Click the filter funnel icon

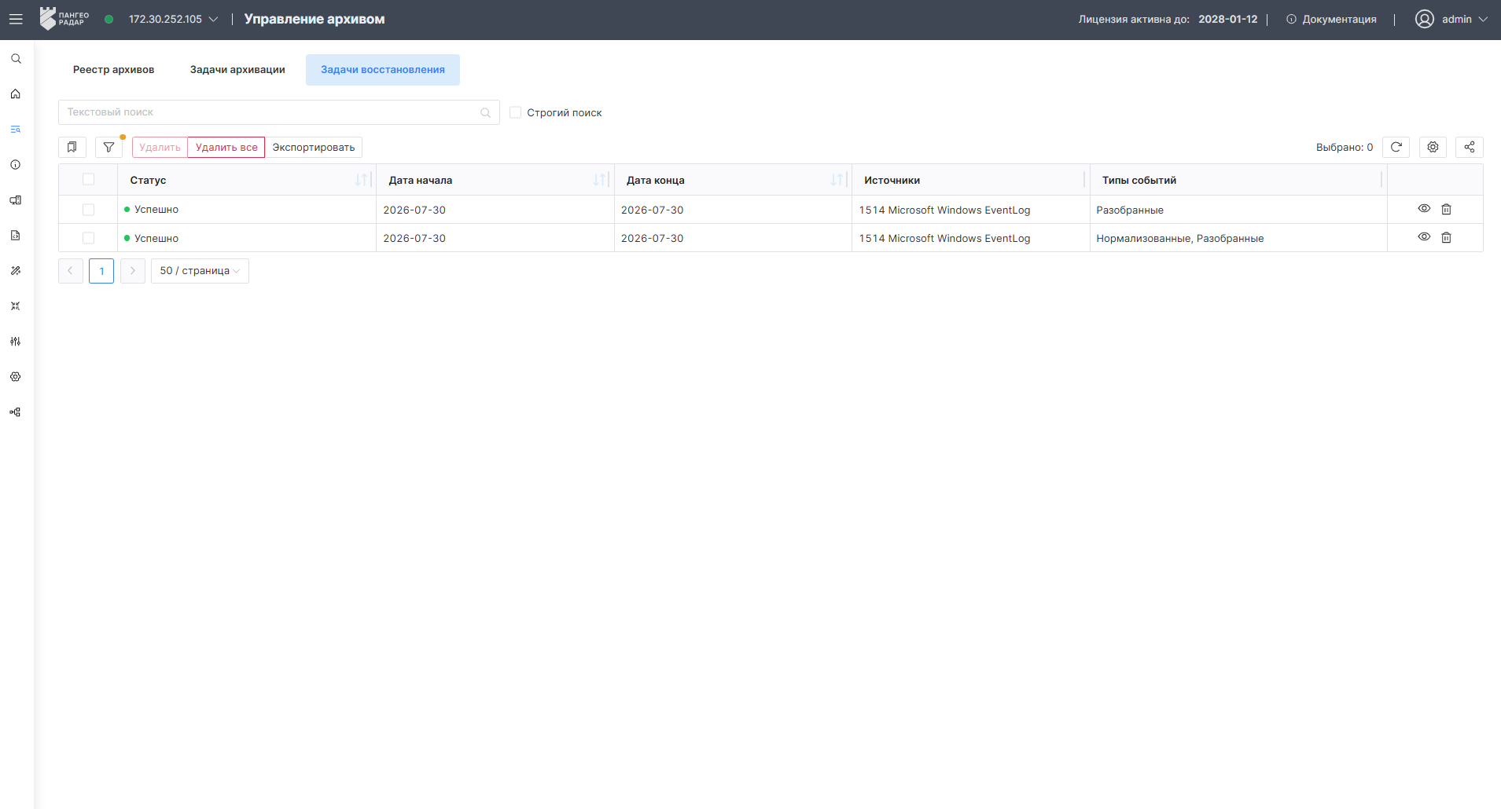point(109,147)
